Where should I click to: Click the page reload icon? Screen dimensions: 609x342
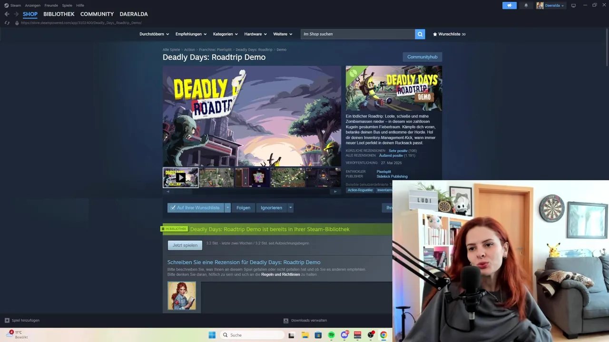tap(7, 23)
